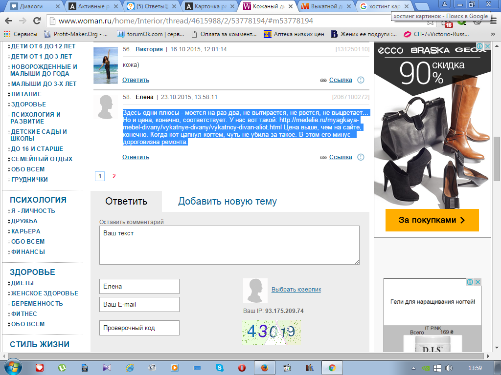Viewport: 501px width, 375px height.
Task: Close the хостинг картинок tab
Action: [407, 6]
